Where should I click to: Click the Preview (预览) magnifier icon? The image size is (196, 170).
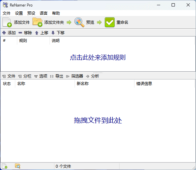pos(79,22)
